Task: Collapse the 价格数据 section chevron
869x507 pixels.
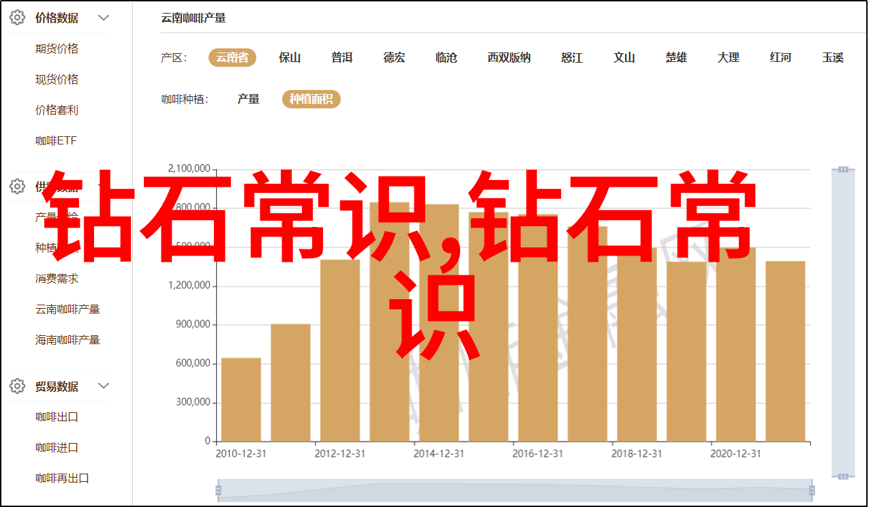Action: tap(104, 18)
